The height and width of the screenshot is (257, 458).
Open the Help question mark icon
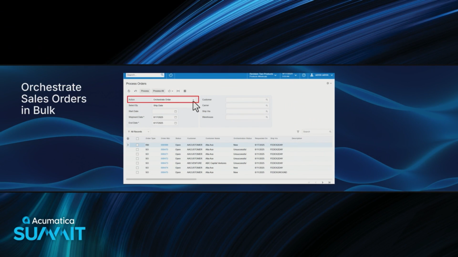coord(304,75)
